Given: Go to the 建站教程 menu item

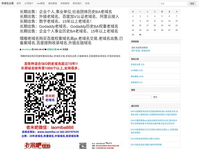Looking at the screenshot, I should click(x=53, y=3).
